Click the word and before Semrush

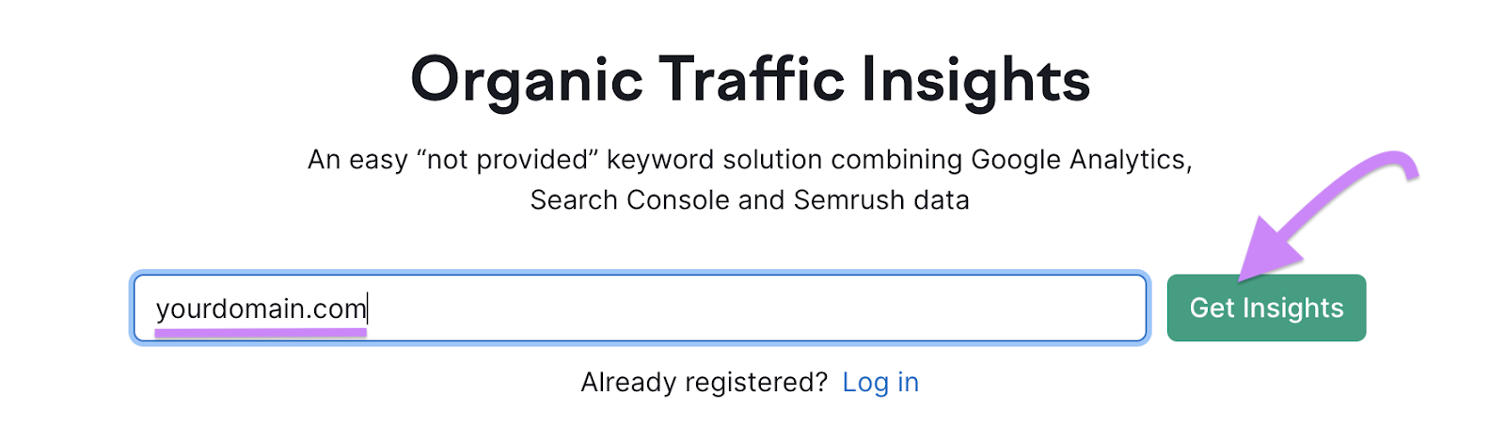pyautogui.click(x=761, y=200)
